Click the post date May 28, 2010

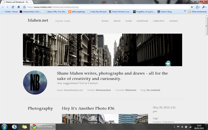pyautogui.click(x=164, y=109)
